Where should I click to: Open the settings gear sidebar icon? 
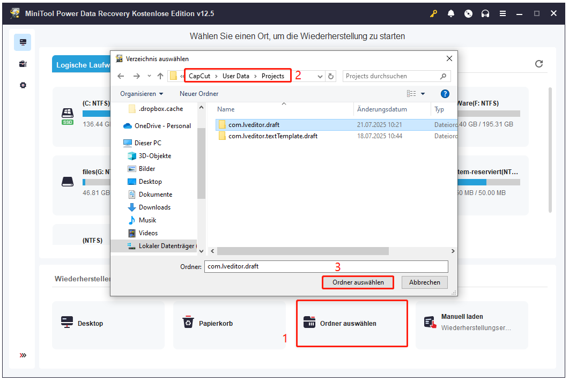23,86
